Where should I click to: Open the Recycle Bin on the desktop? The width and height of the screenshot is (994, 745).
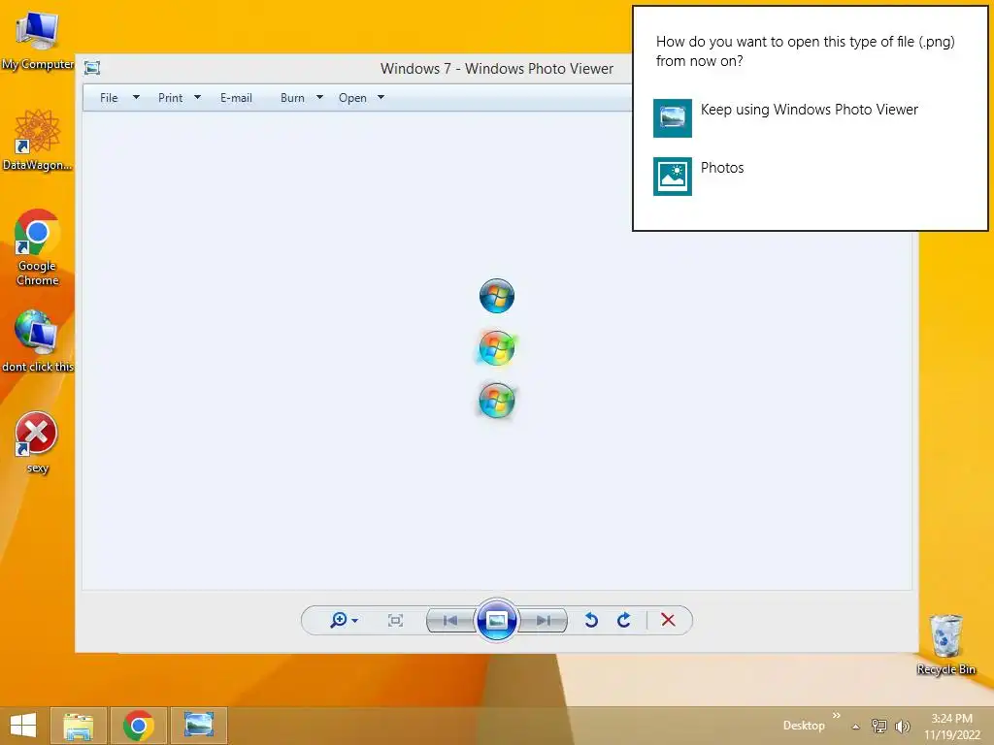point(945,644)
